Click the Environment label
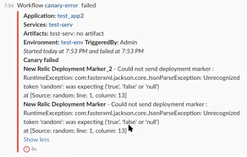This screenshot has width=247, height=157. click(41, 43)
